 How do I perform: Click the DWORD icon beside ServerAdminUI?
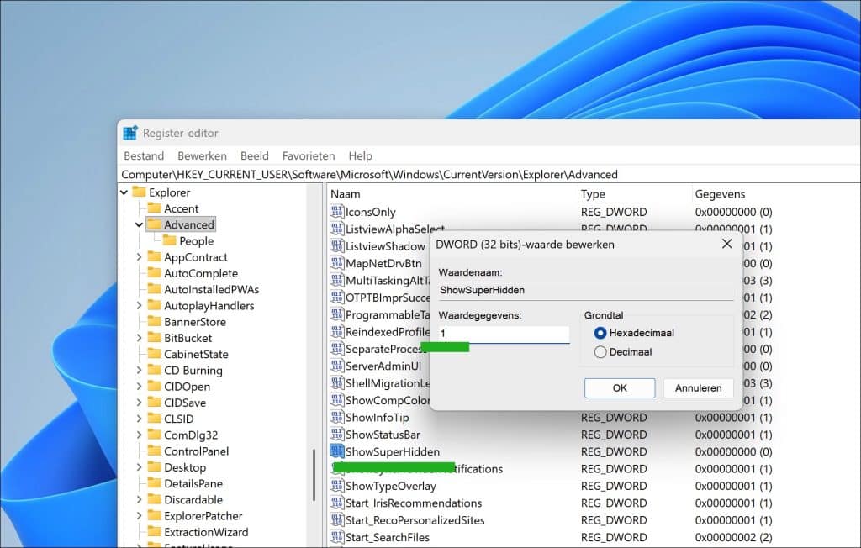pyautogui.click(x=336, y=366)
